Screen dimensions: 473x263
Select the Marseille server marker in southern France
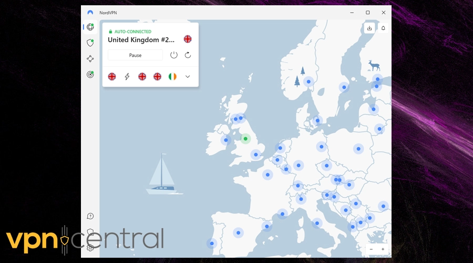point(282,214)
